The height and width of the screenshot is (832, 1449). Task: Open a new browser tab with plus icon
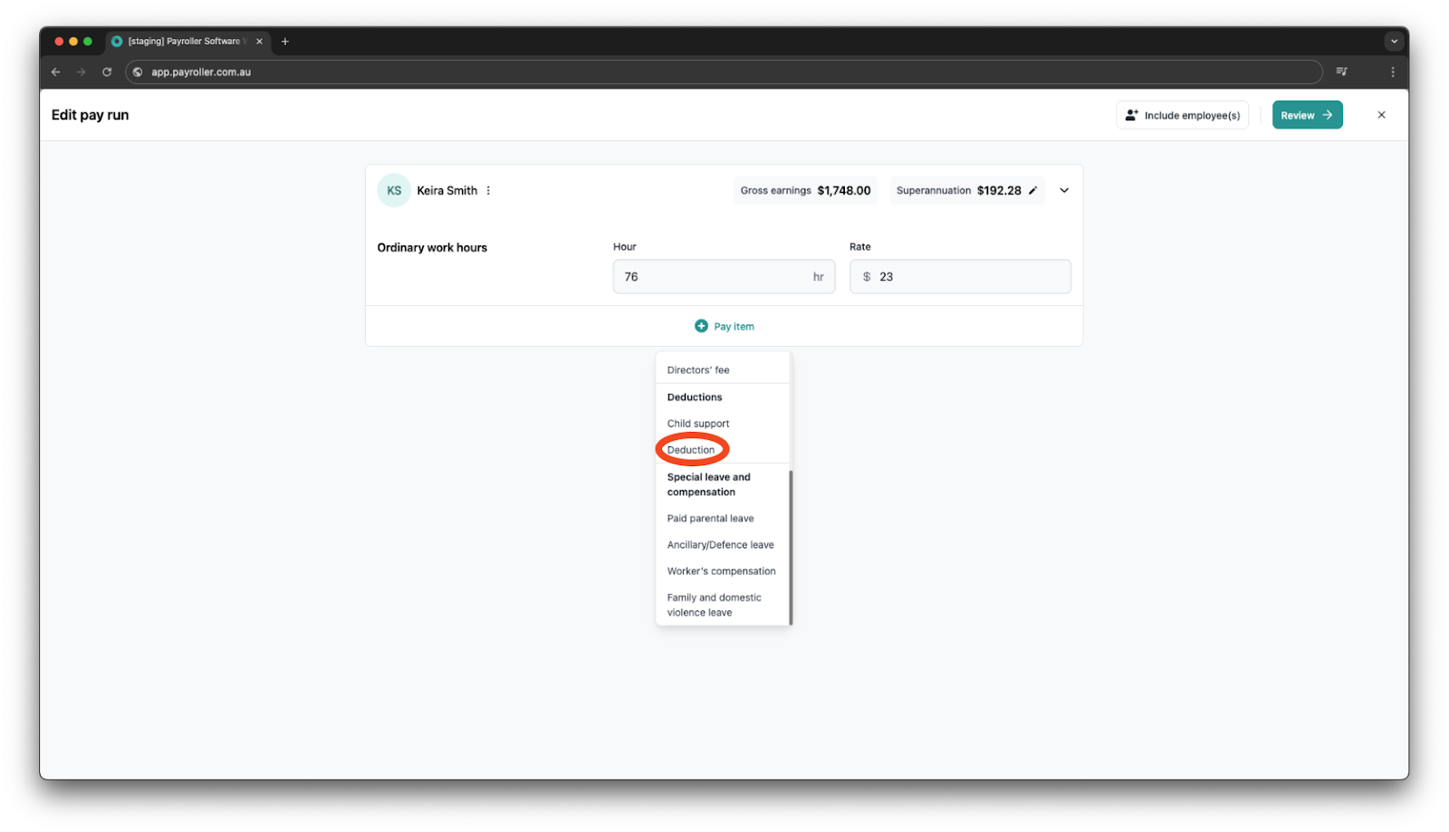(285, 42)
